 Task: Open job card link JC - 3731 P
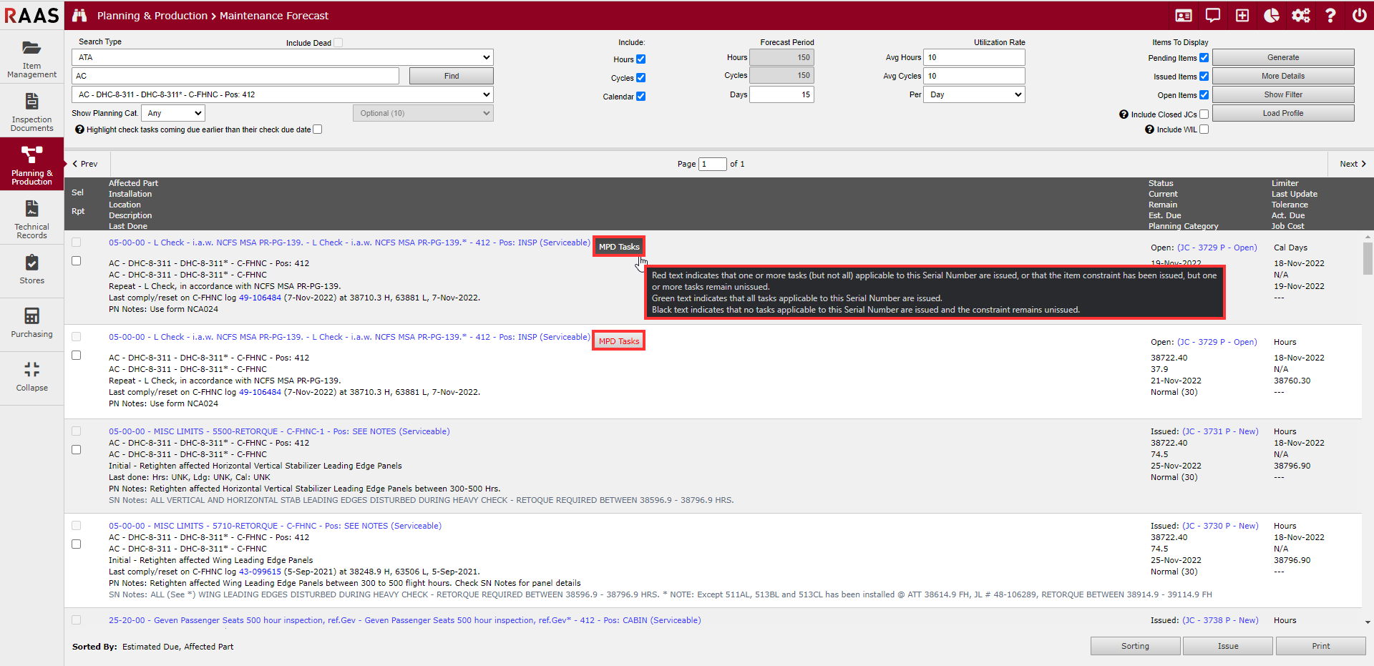click(1219, 431)
